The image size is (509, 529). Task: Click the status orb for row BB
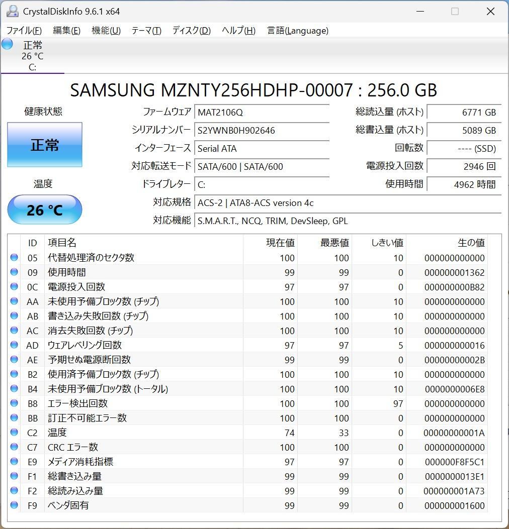14,417
